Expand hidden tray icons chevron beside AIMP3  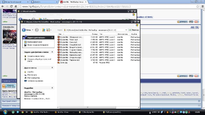[159, 112]
